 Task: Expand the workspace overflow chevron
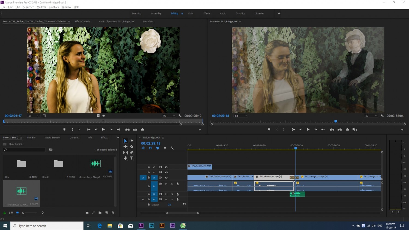click(x=279, y=13)
